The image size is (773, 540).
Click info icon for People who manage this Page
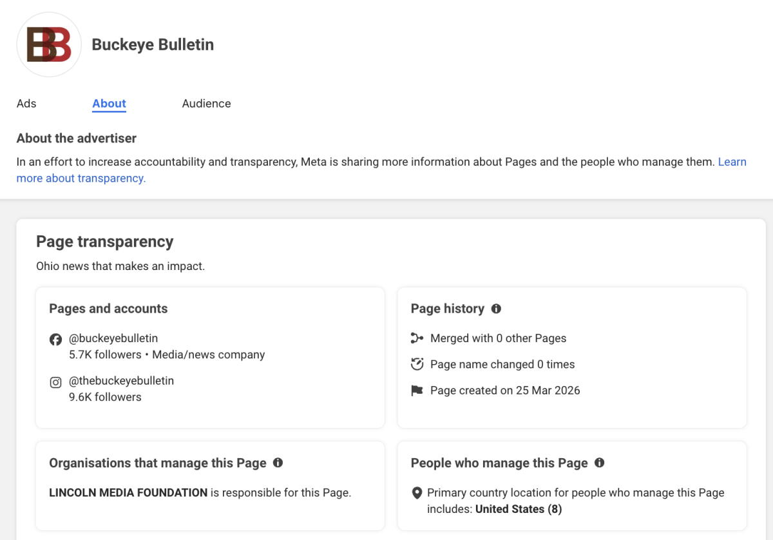coord(599,463)
